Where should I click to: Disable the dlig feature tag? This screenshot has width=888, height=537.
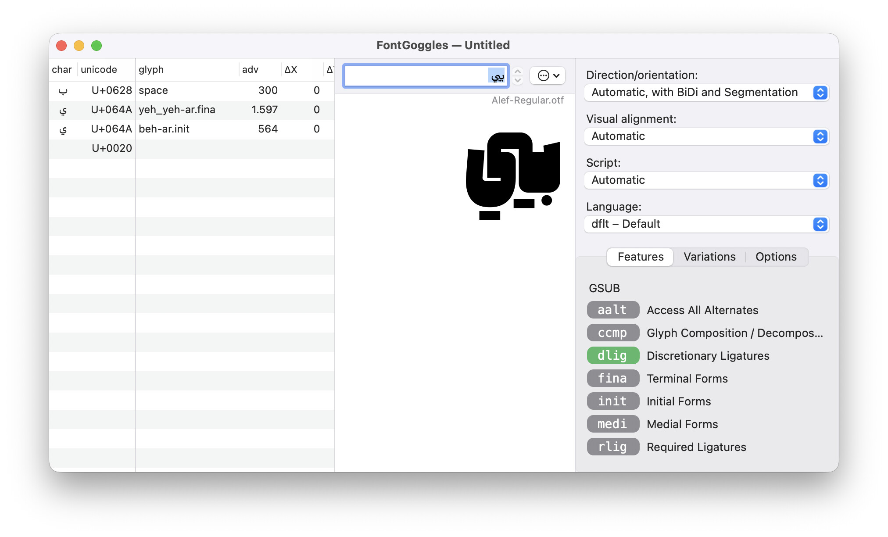coord(612,355)
